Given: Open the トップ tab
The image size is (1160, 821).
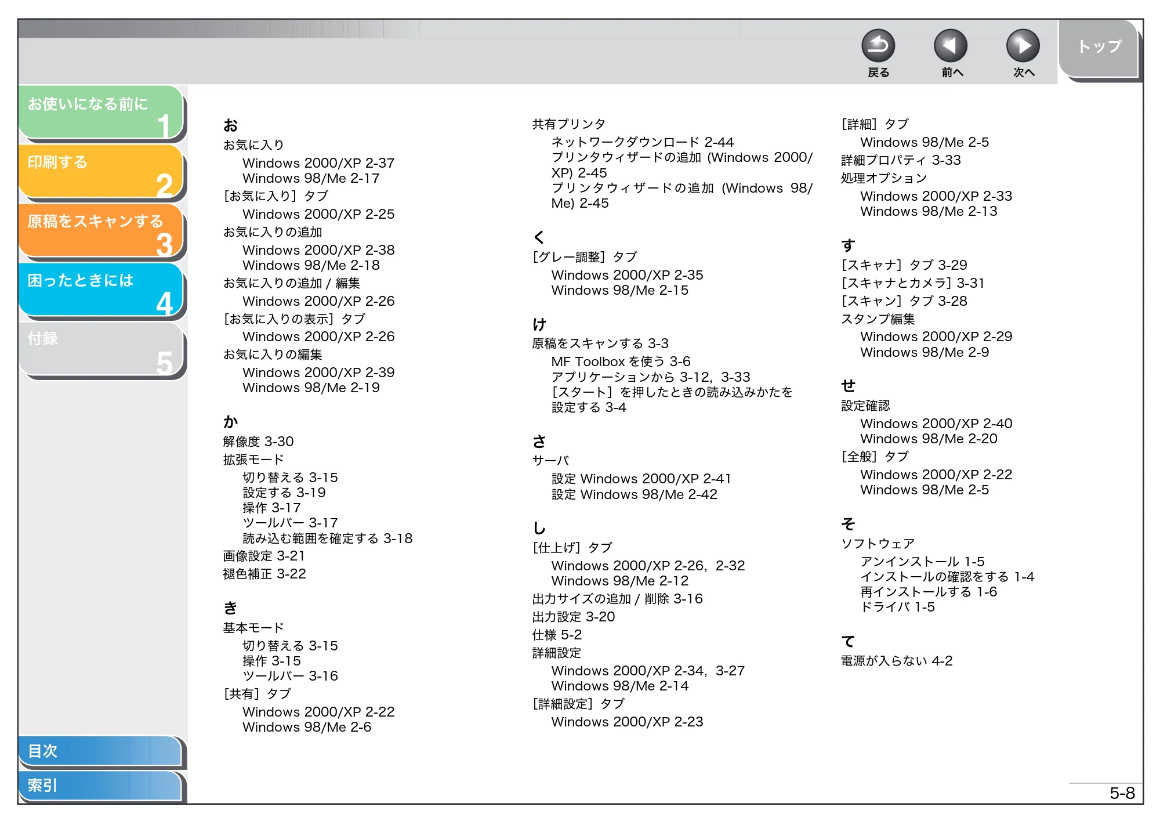Looking at the screenshot, I should [x=1098, y=48].
